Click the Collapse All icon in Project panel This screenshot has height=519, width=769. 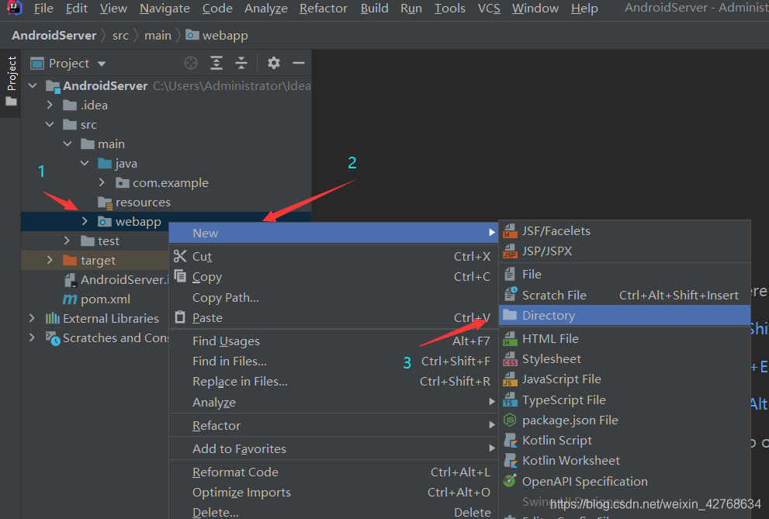pyautogui.click(x=241, y=63)
